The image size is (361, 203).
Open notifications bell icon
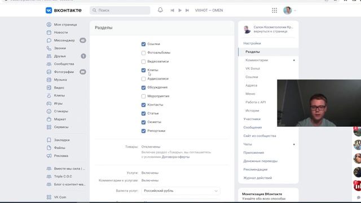click(x=160, y=10)
